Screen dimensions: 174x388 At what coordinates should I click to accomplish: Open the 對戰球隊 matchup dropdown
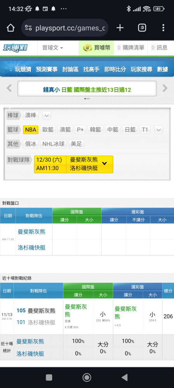74,164
